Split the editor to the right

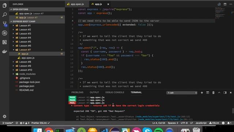click(x=225, y=4)
